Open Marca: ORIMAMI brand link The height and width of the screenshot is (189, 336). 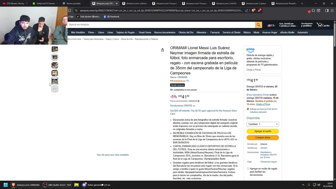click(x=178, y=77)
